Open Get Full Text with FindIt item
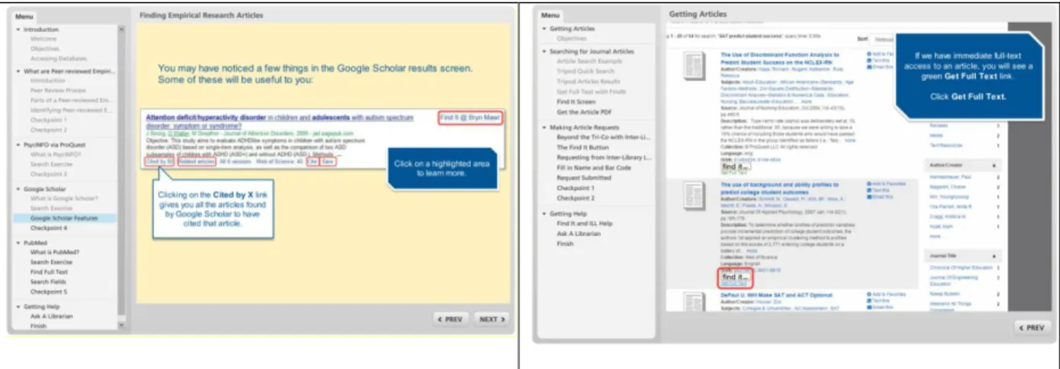The image size is (1060, 369). [x=591, y=91]
